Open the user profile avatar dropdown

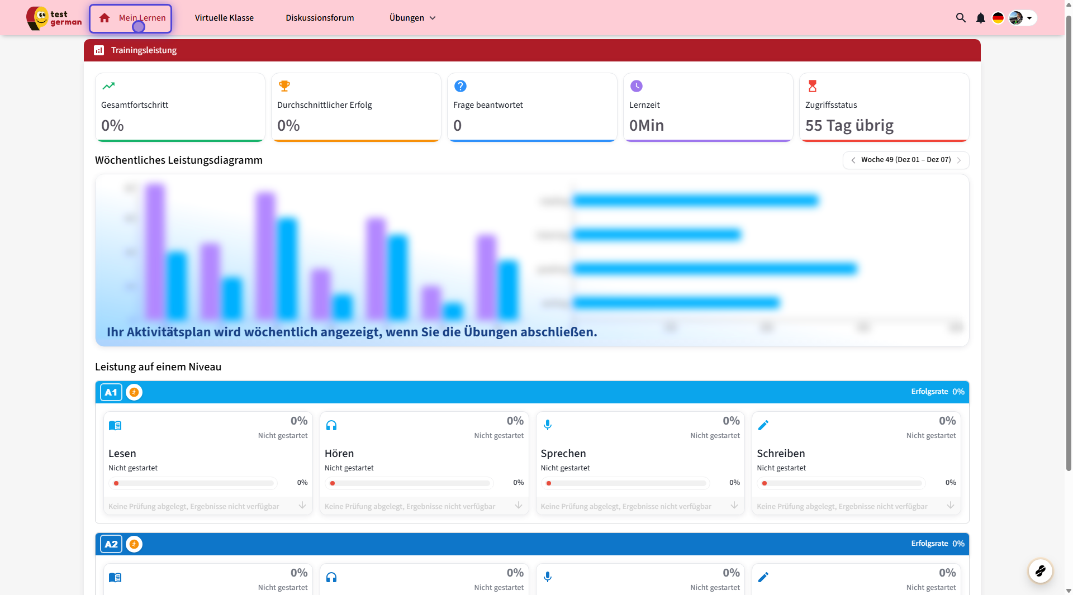tap(1022, 18)
